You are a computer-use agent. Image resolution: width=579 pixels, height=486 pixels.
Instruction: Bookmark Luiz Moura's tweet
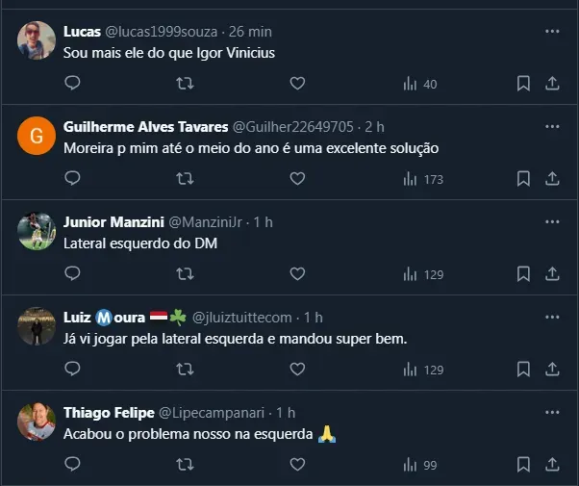(523, 370)
